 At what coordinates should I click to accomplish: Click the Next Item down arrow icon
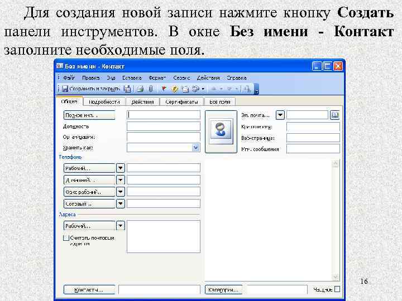229,89
